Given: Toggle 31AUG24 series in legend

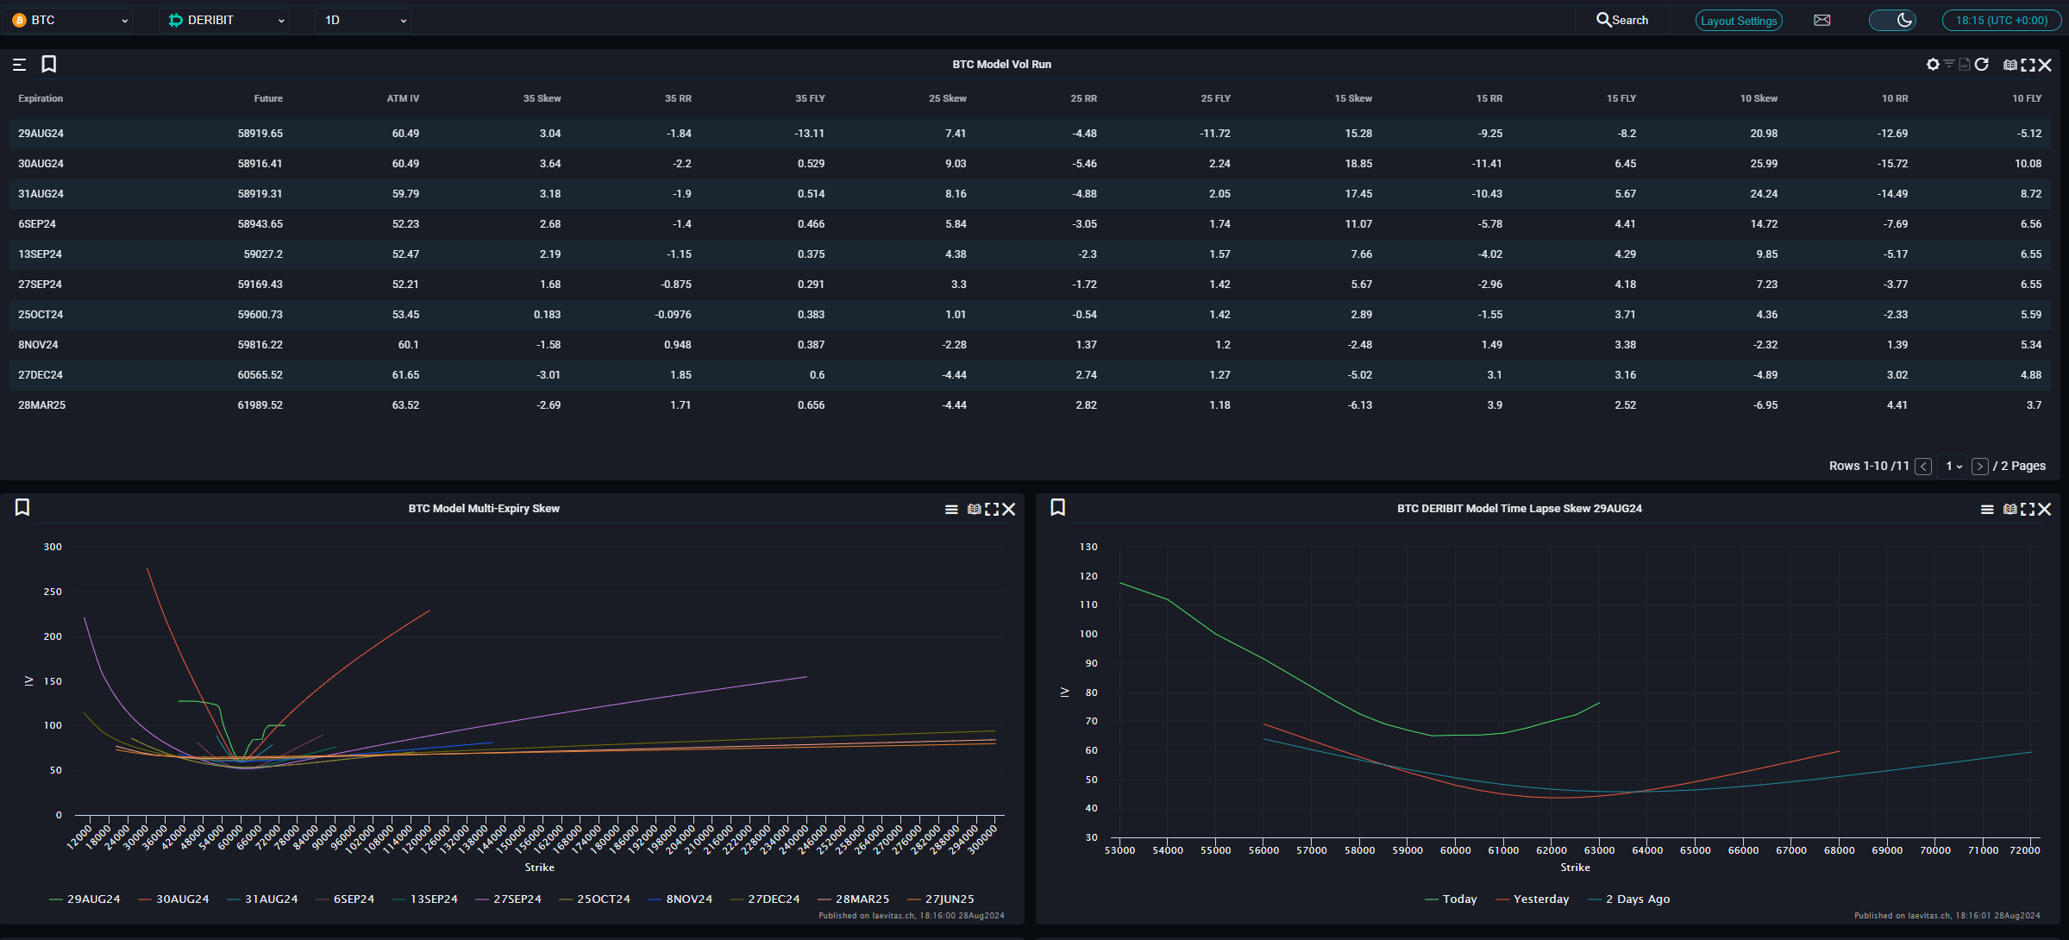Looking at the screenshot, I should click(x=262, y=899).
